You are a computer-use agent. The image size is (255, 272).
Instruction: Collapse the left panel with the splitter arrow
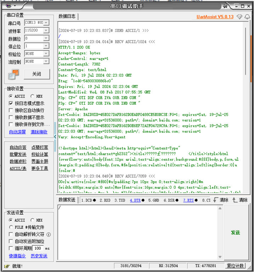tap(55, 137)
